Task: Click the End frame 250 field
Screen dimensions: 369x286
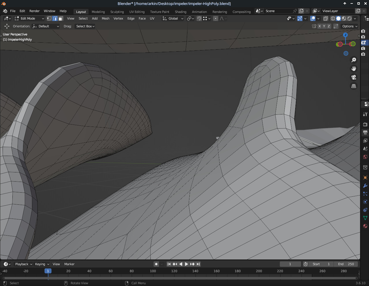Action: pos(346,264)
